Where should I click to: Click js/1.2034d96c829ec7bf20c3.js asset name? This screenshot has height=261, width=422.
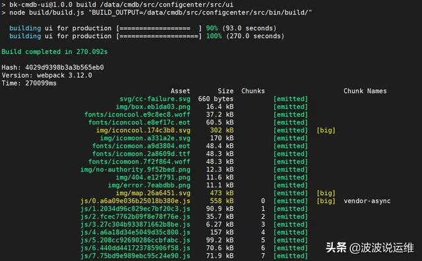point(135,208)
